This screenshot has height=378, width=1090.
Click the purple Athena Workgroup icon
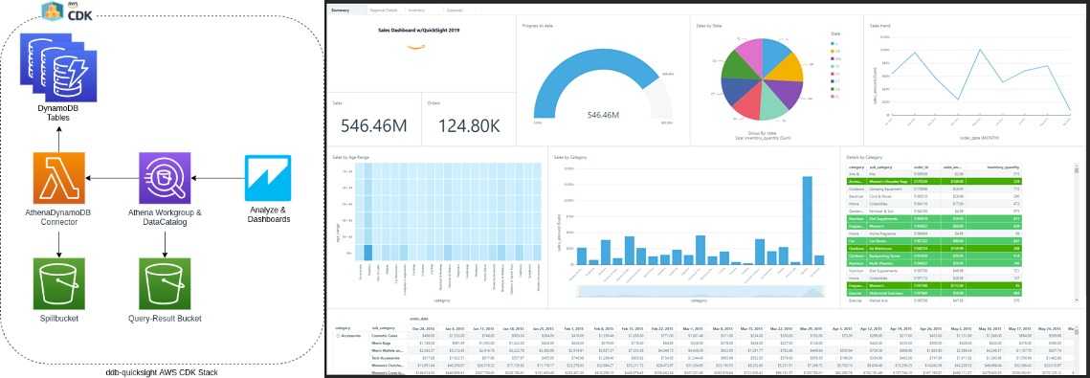(x=165, y=178)
